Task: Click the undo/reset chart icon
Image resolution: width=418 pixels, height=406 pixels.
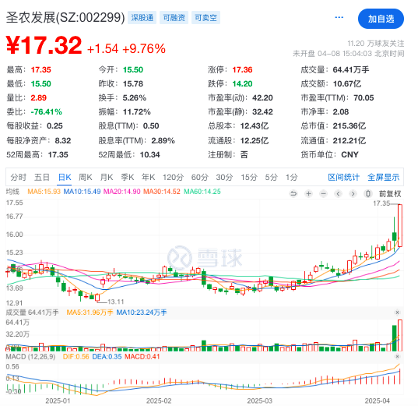Action: point(293,193)
